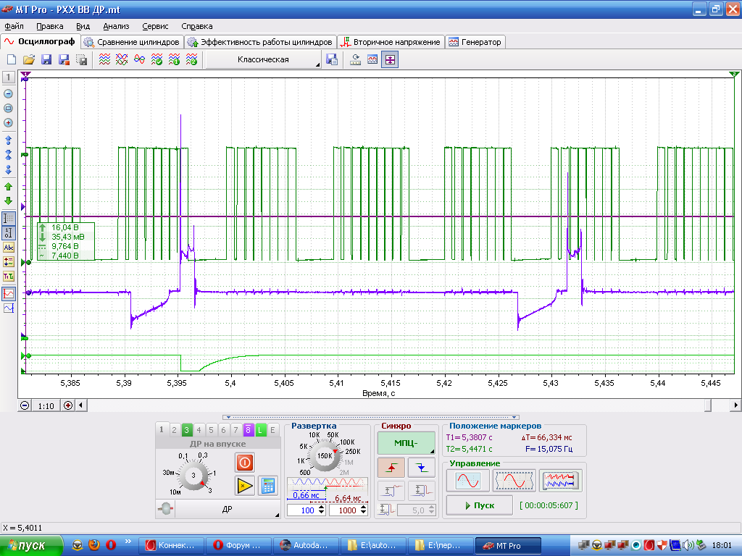Click the Abc labels icon in left sidebar
This screenshot has height=556, width=742.
click(x=9, y=248)
